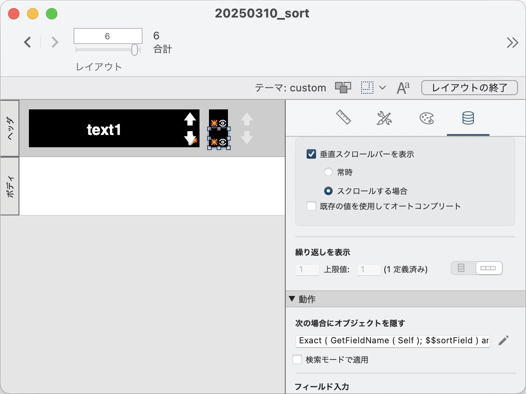The height and width of the screenshot is (394, 526).
Task: Select the white down arrow in text1
Action: (190, 137)
